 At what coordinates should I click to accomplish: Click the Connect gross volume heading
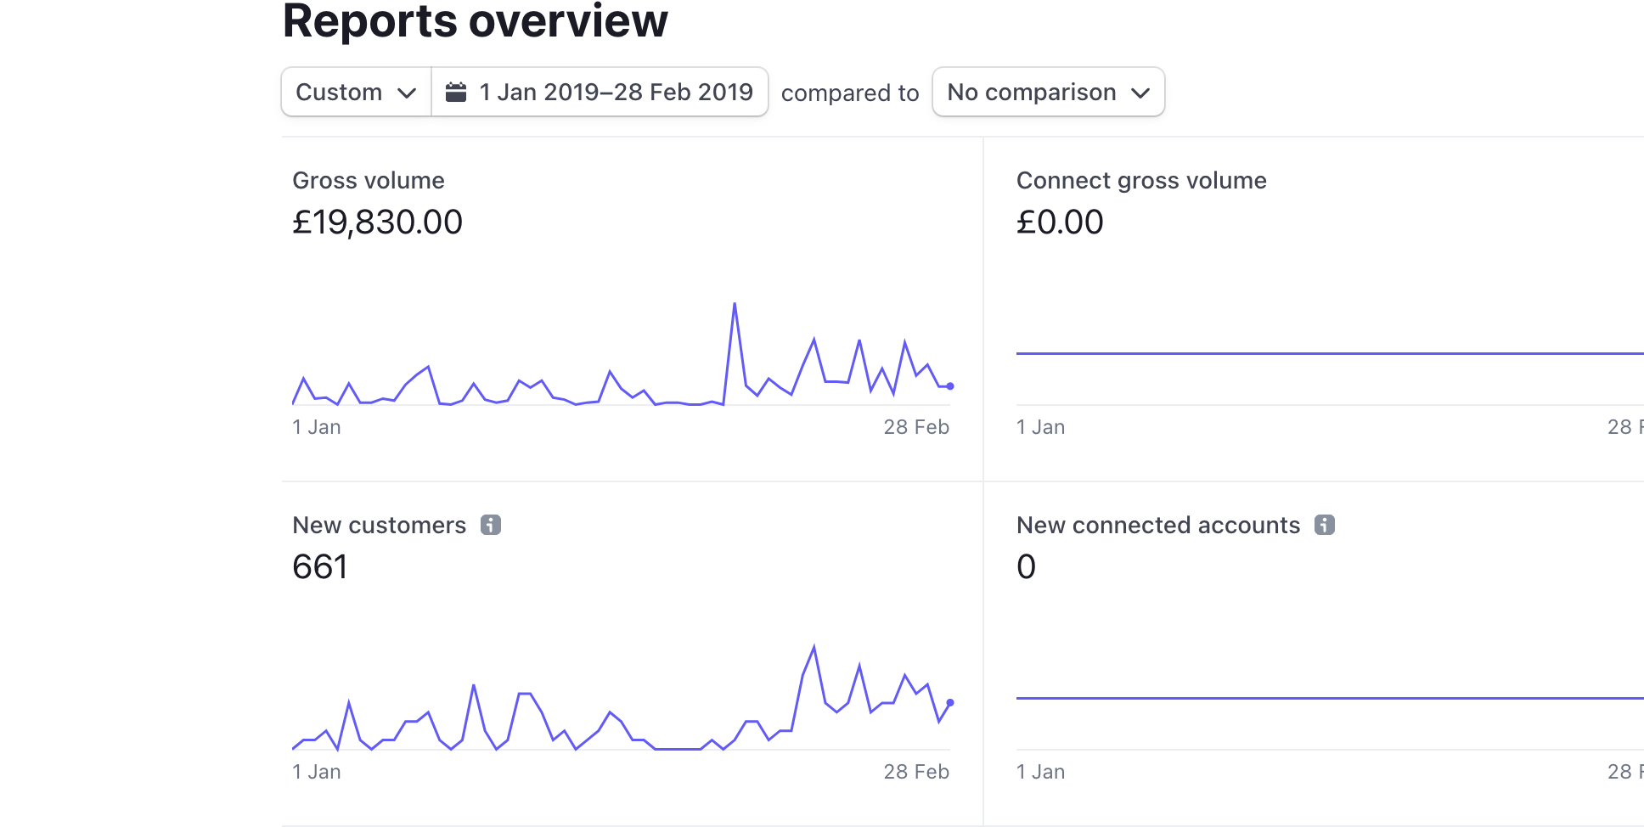[1141, 180]
